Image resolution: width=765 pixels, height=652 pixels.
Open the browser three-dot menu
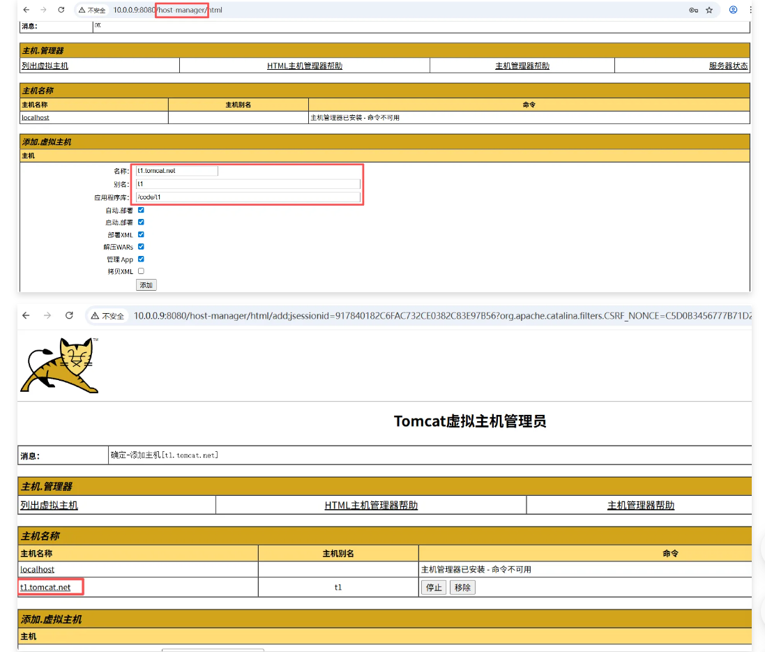tap(750, 10)
